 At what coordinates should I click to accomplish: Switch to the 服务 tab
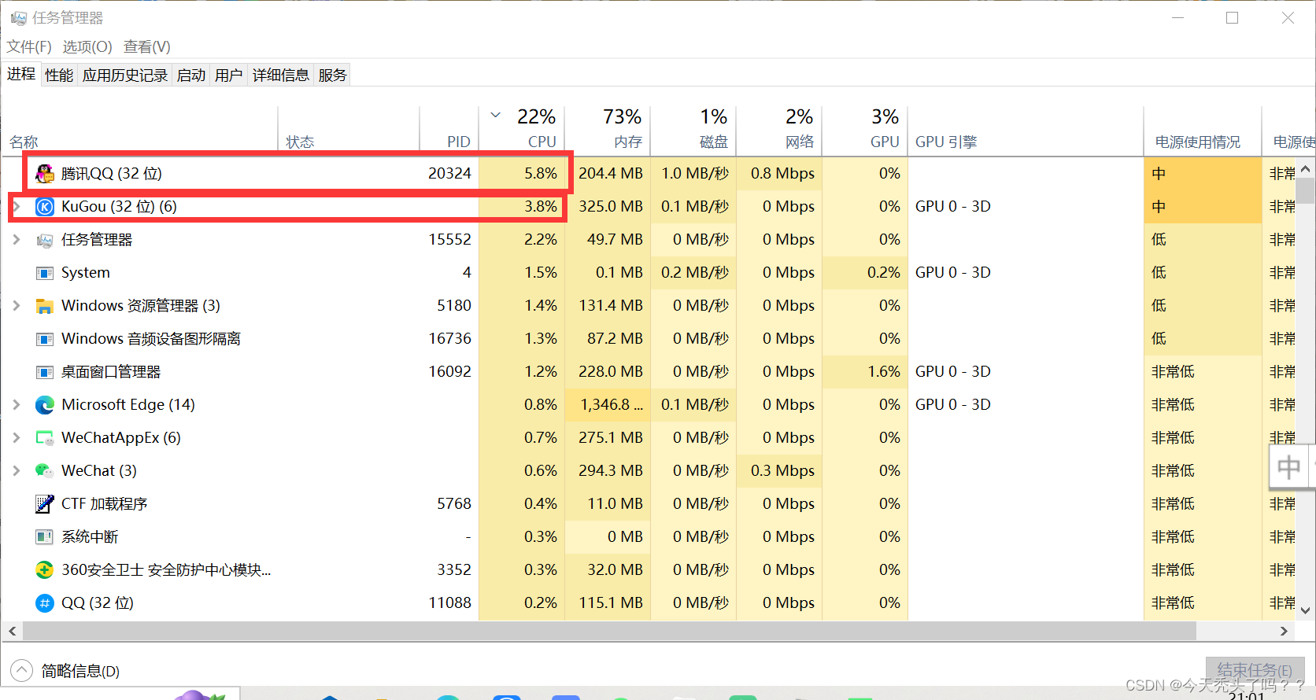[333, 76]
